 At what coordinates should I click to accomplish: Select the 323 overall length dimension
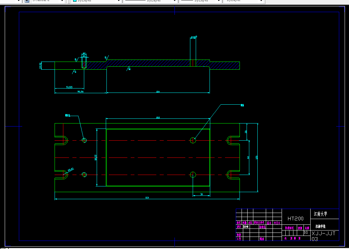click(147, 198)
